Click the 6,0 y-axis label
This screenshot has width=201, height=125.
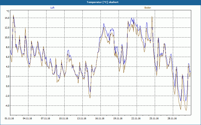[8, 57]
